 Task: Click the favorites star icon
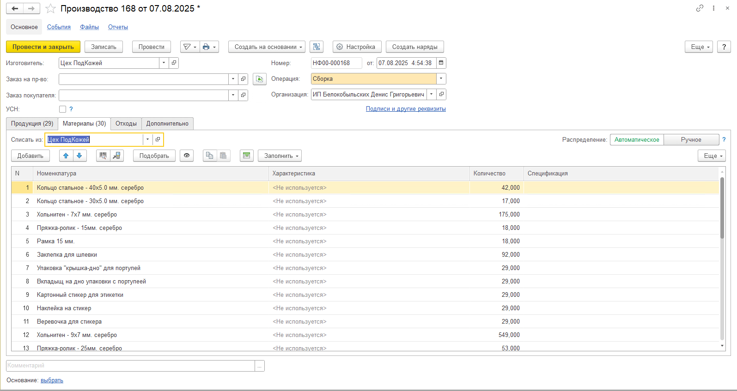[50, 9]
